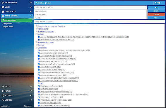The height and width of the screenshot is (108, 166).
Task: Toggle 'Deleting own conferences' checkbox
Action: pos(39,97)
